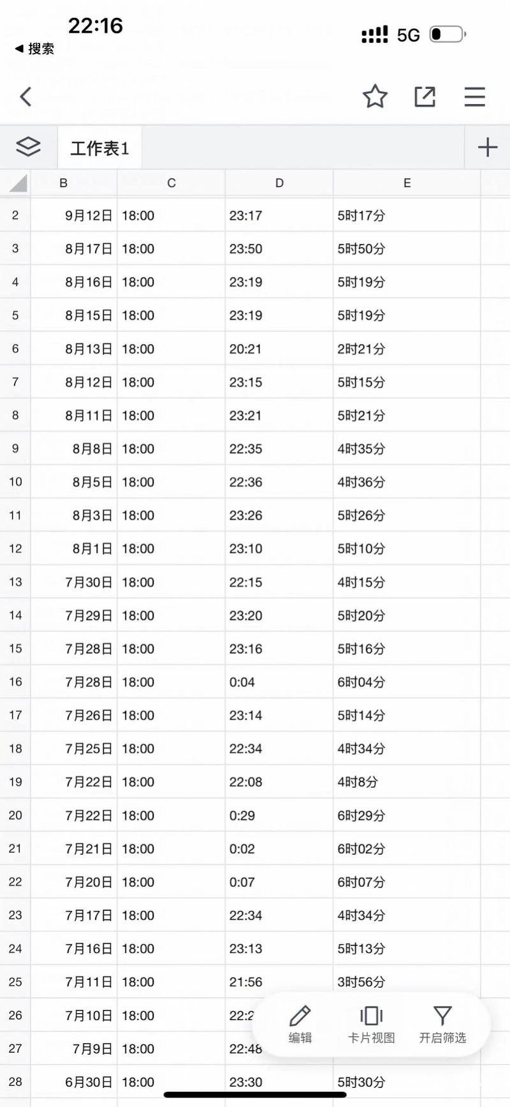The width and height of the screenshot is (510, 1107).
Task: Select column E header
Action: click(x=407, y=183)
